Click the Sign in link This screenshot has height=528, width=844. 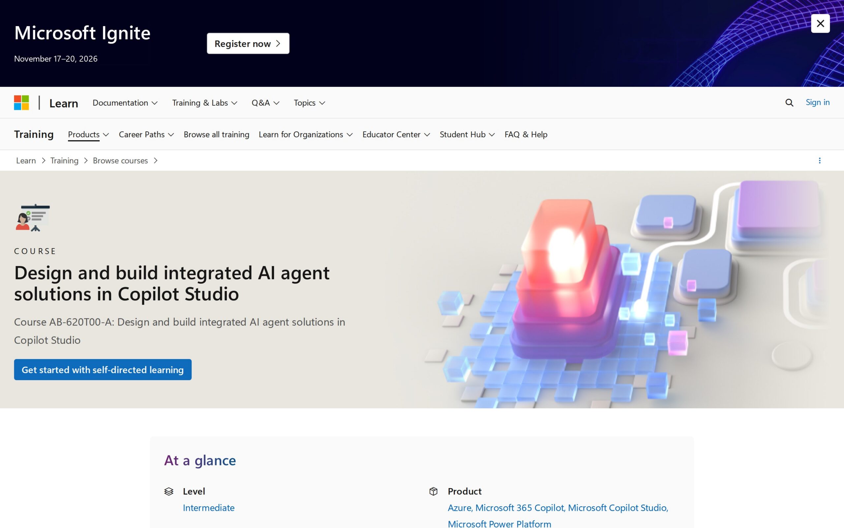[x=818, y=102]
